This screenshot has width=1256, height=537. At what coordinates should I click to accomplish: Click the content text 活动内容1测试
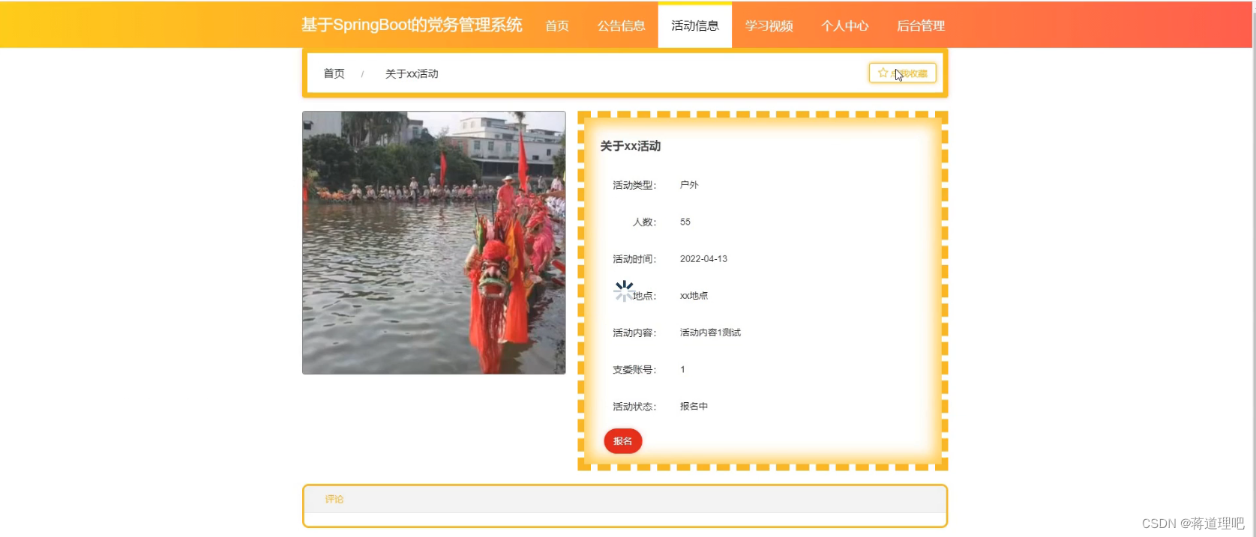[x=710, y=333]
